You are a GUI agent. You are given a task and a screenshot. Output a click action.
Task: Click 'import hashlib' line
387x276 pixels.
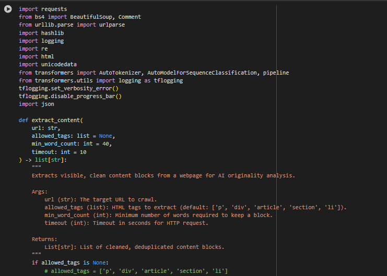[x=41, y=33]
